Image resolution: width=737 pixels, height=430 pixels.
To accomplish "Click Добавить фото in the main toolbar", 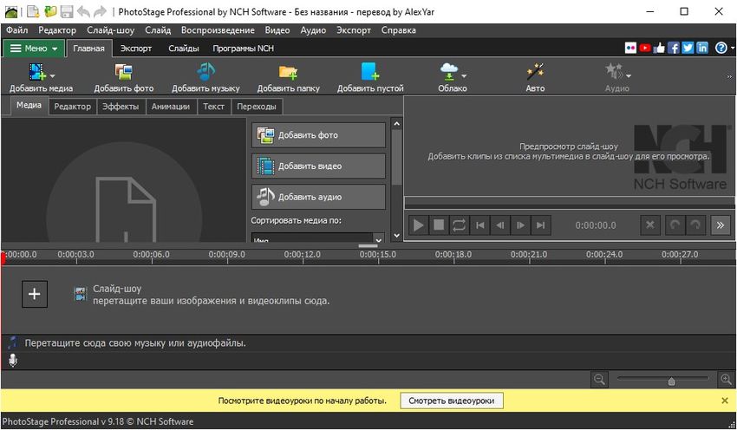I will click(x=124, y=77).
